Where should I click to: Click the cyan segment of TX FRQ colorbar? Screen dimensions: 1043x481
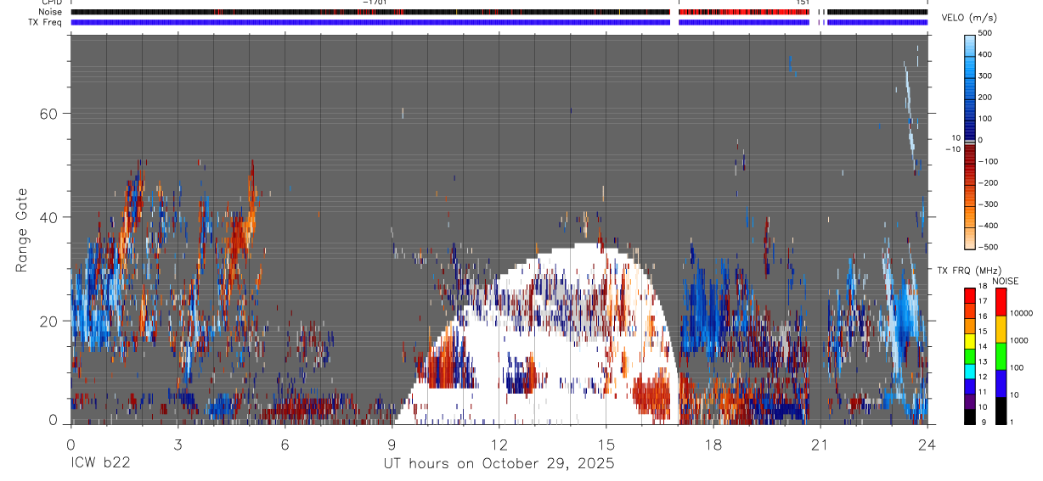(x=971, y=370)
